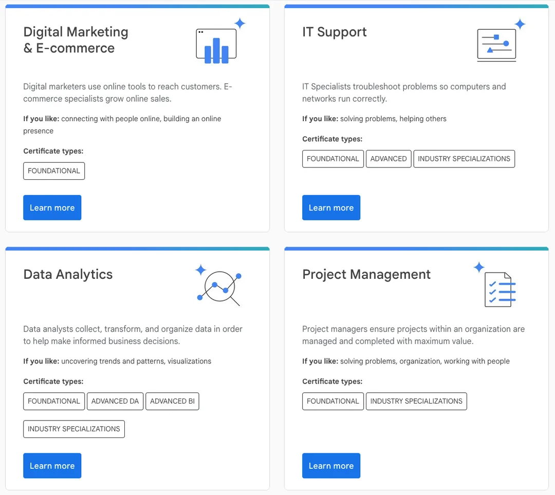
Task: Choose Industry Specializations tag under Project Management
Action: 416,402
